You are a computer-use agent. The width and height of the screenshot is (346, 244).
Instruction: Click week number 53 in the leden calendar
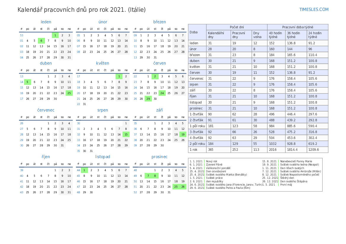click(x=22, y=35)
